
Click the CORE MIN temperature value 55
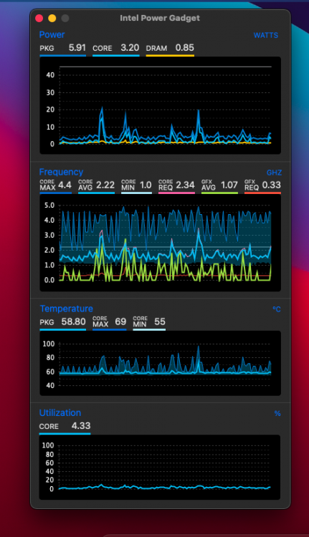point(160,321)
